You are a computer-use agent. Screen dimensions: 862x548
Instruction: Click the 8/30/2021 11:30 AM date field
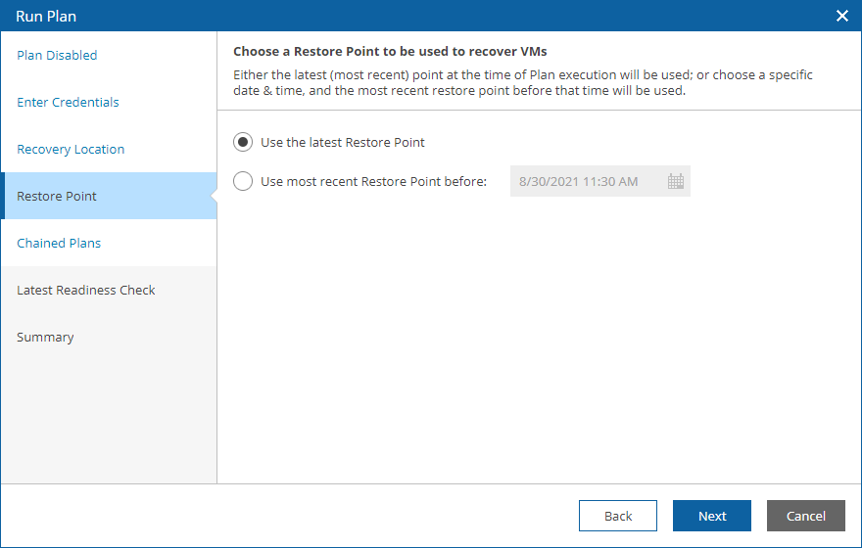(x=600, y=181)
